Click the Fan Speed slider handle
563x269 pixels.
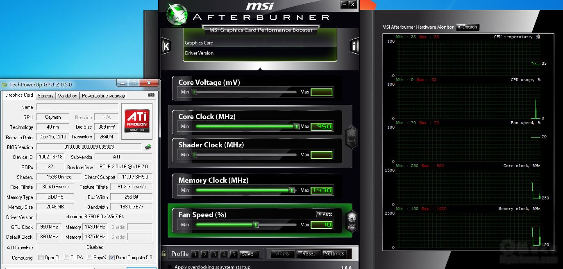click(256, 224)
